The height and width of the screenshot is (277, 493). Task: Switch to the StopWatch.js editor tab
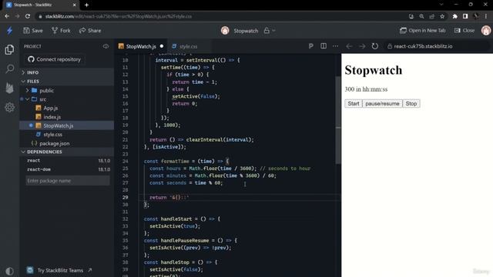(x=141, y=46)
